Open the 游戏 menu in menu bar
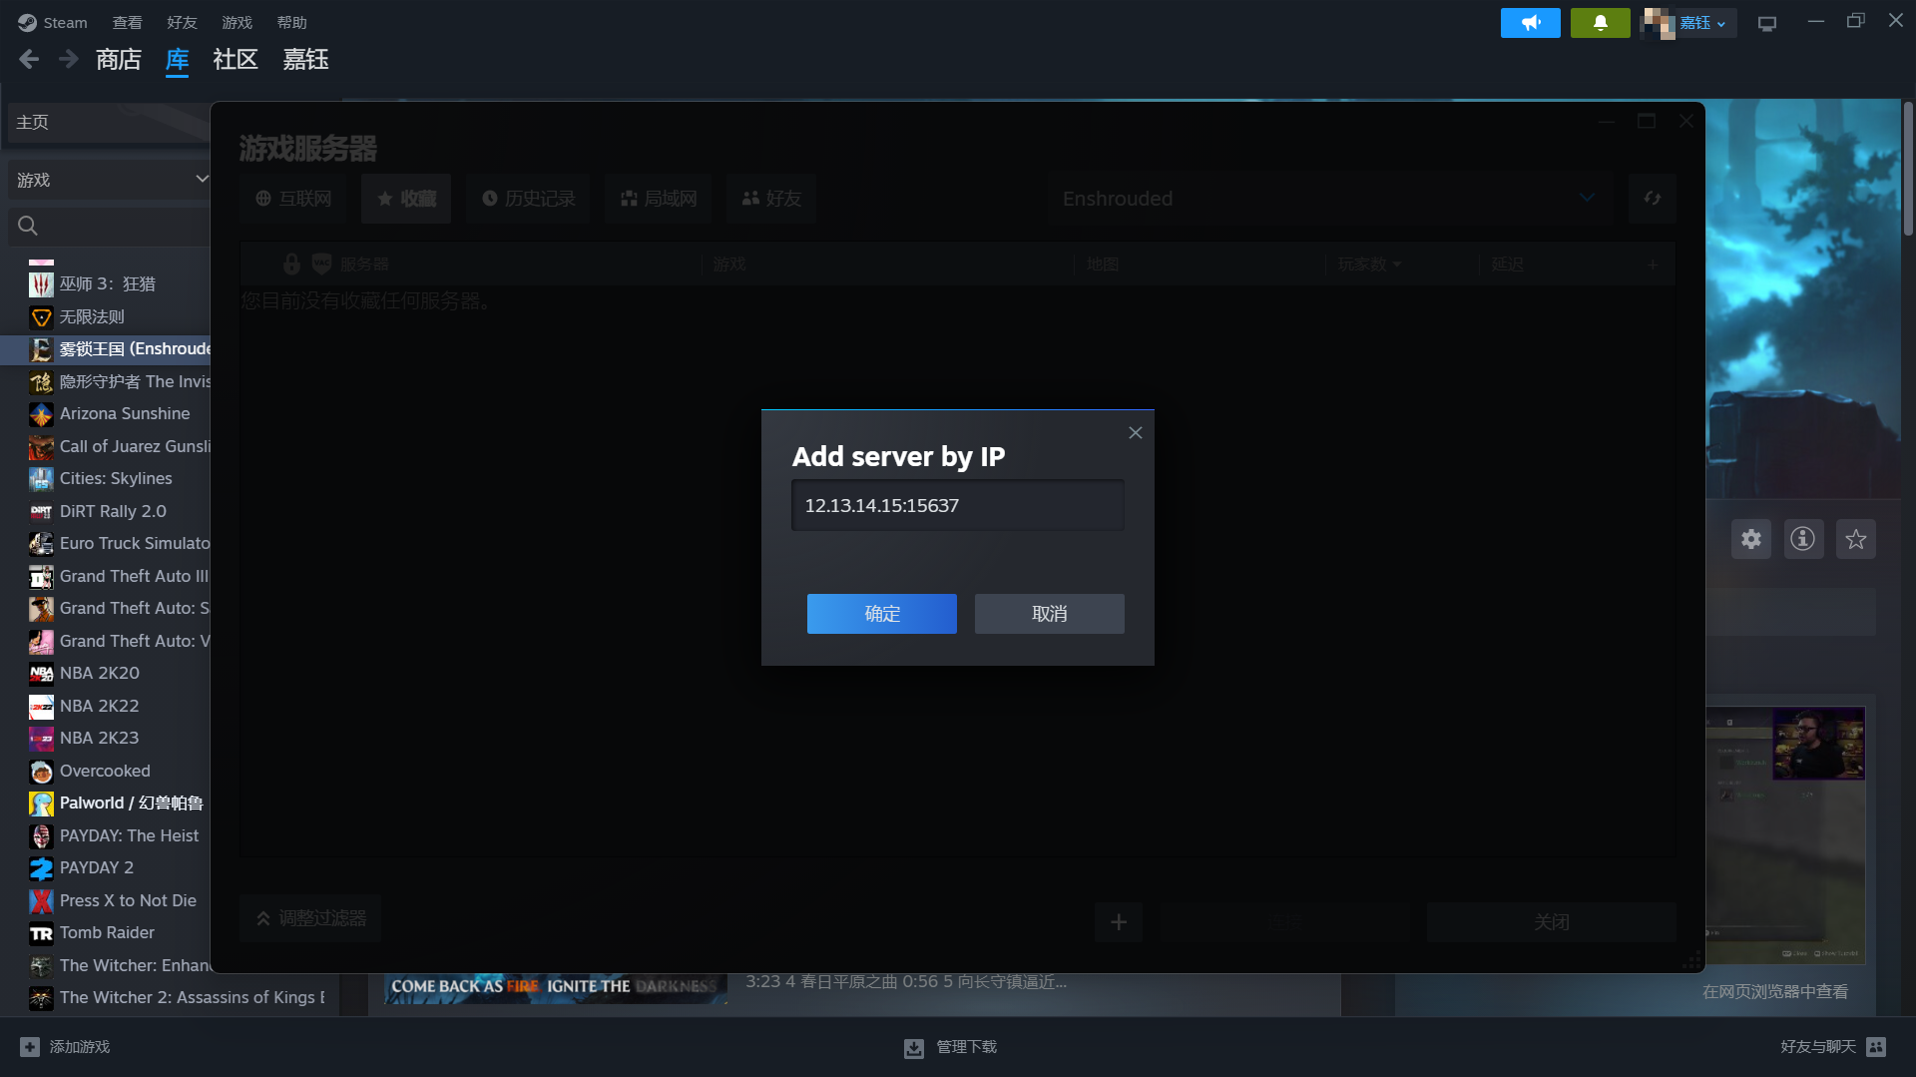The width and height of the screenshot is (1916, 1077). coord(237,22)
